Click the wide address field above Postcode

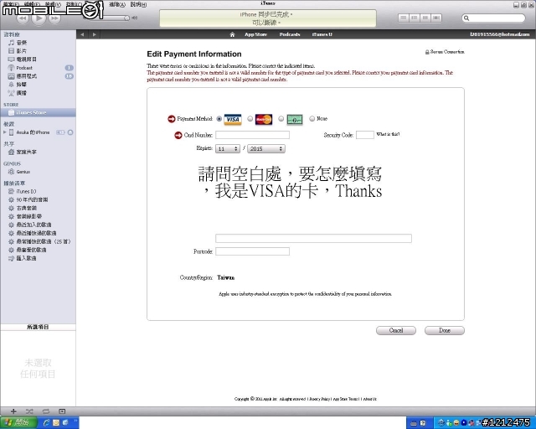click(x=313, y=239)
